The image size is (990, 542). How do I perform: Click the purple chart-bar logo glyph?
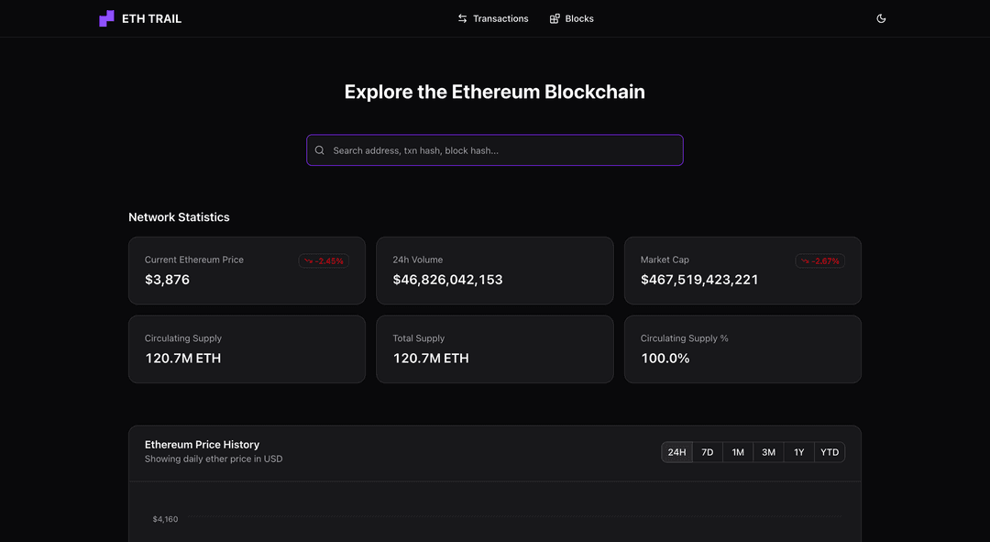105,17
